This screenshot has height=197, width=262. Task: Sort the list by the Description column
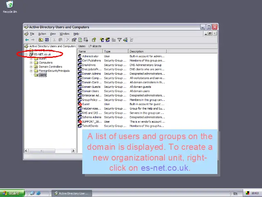[x=145, y=51]
